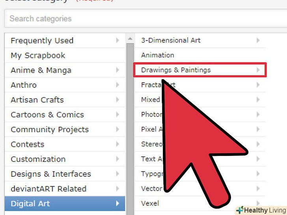
Task: Expand Contests submenu arrow
Action: [x=117, y=144]
